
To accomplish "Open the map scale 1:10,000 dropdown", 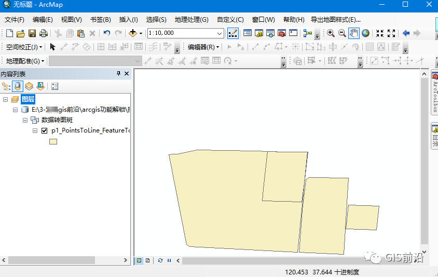I will (220, 33).
